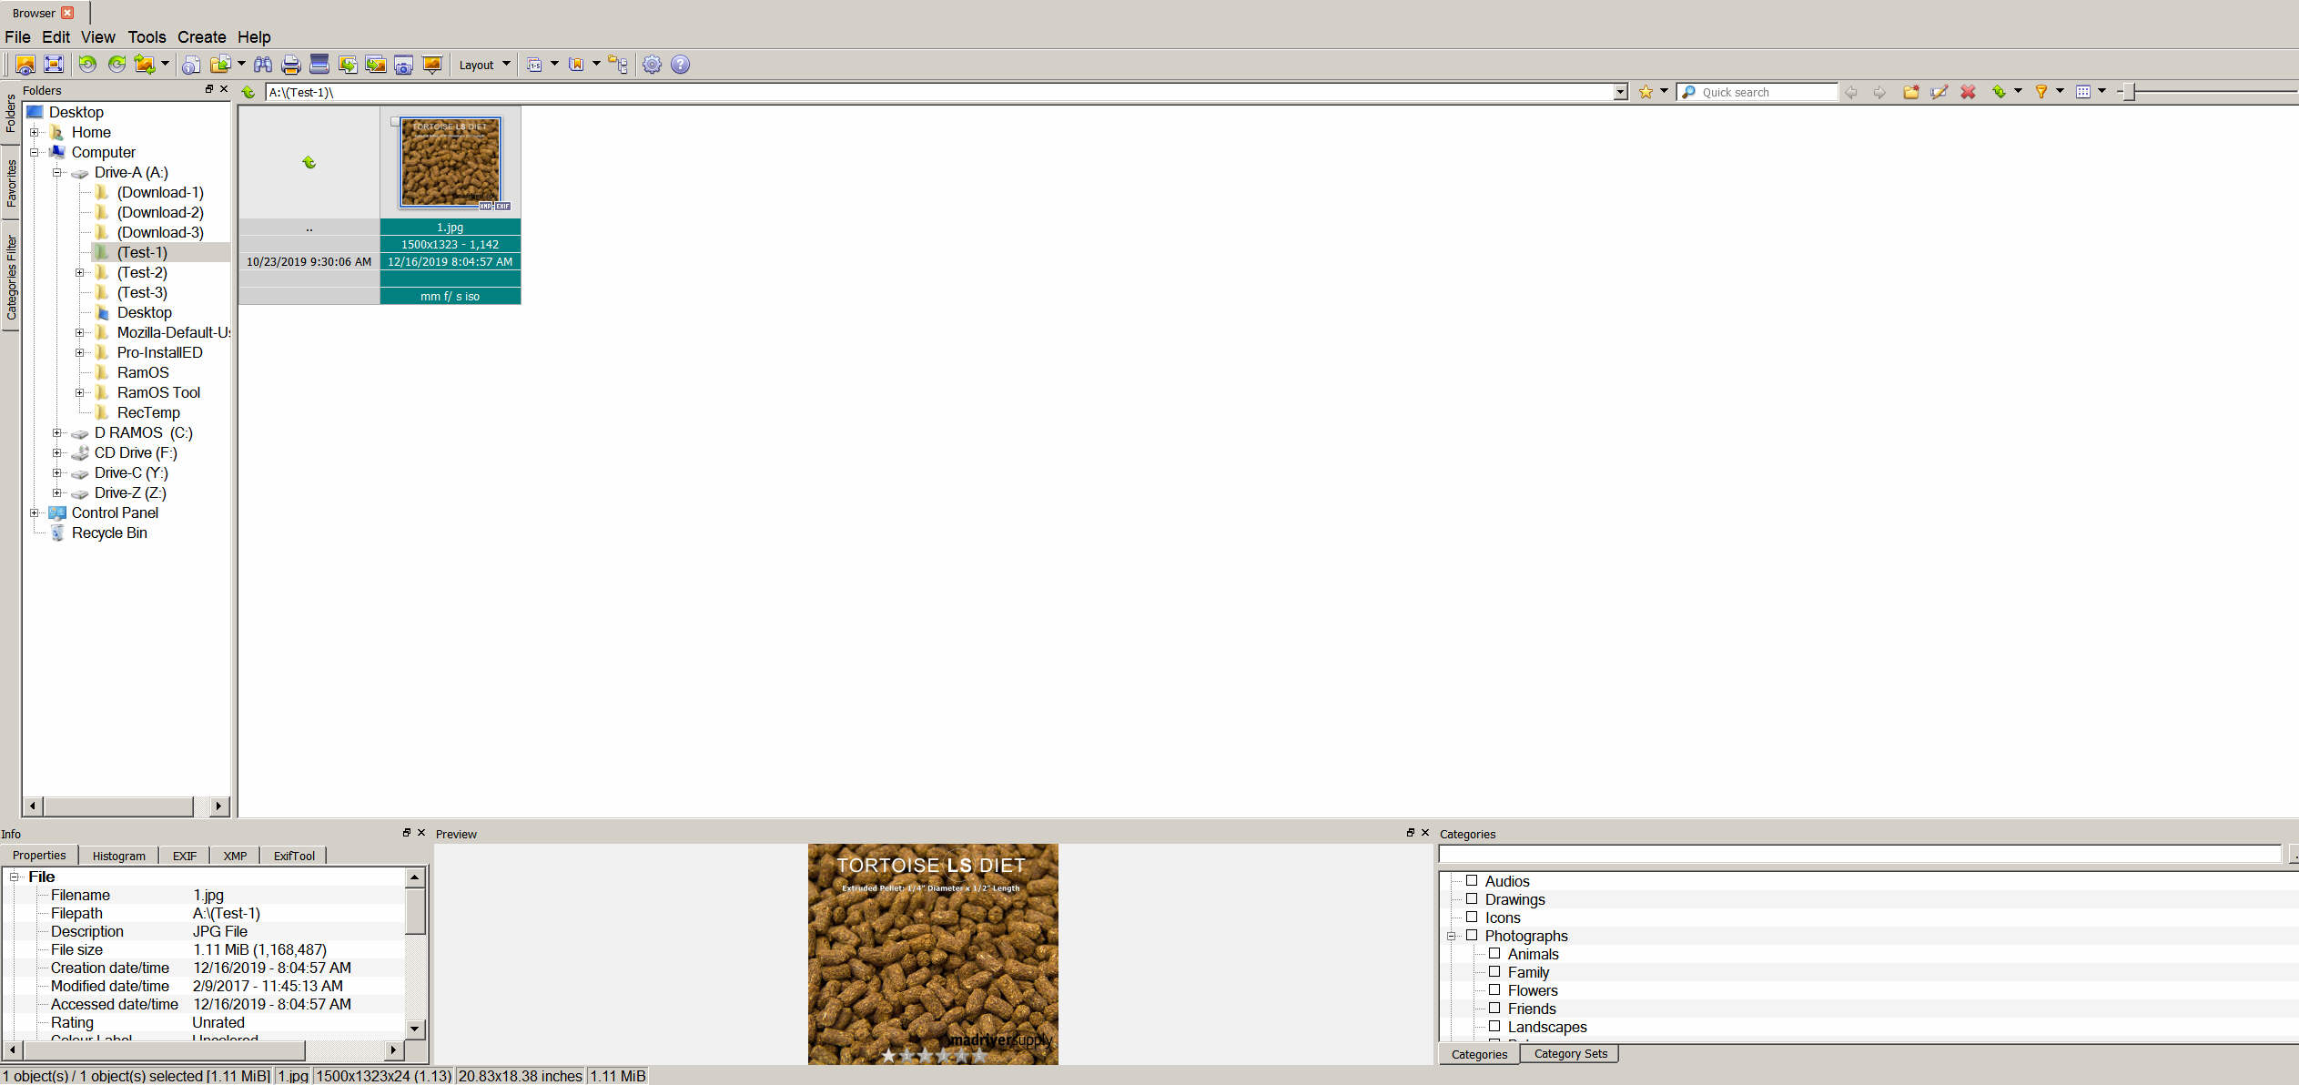
Task: Click the red X delete icon
Action: (1968, 92)
